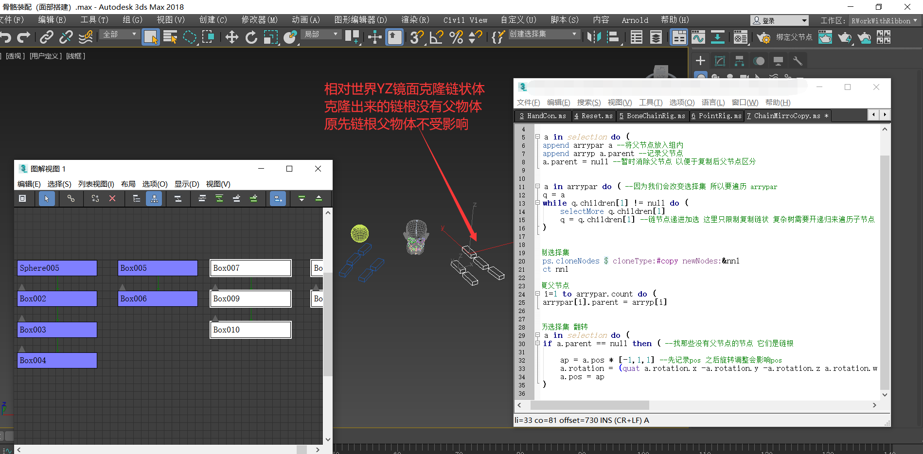Open the 局部 reference coordinate dropdown

coord(321,35)
